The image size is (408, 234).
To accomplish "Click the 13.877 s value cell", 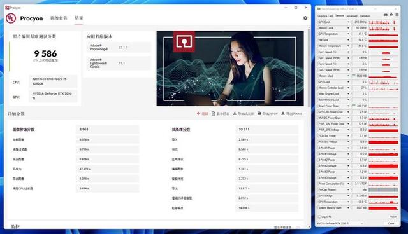I will pos(266,188).
